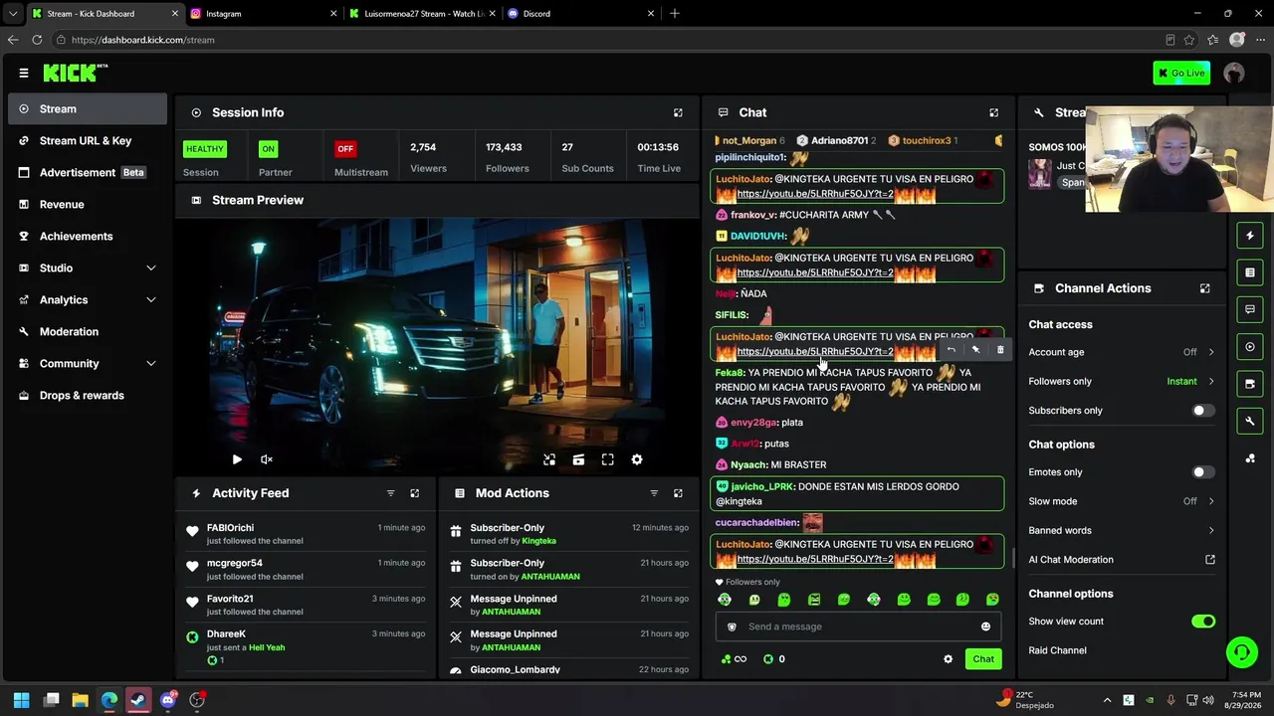
Task: Open a new browser tab
Action: pos(675,14)
